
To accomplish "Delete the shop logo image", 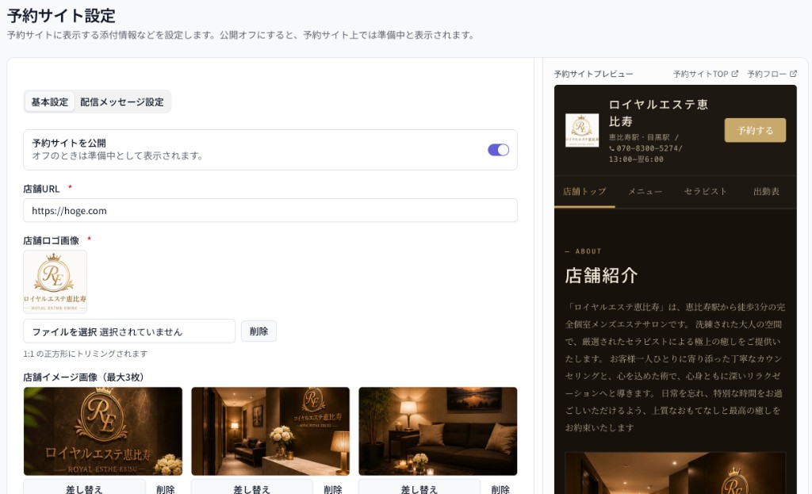I will point(259,331).
